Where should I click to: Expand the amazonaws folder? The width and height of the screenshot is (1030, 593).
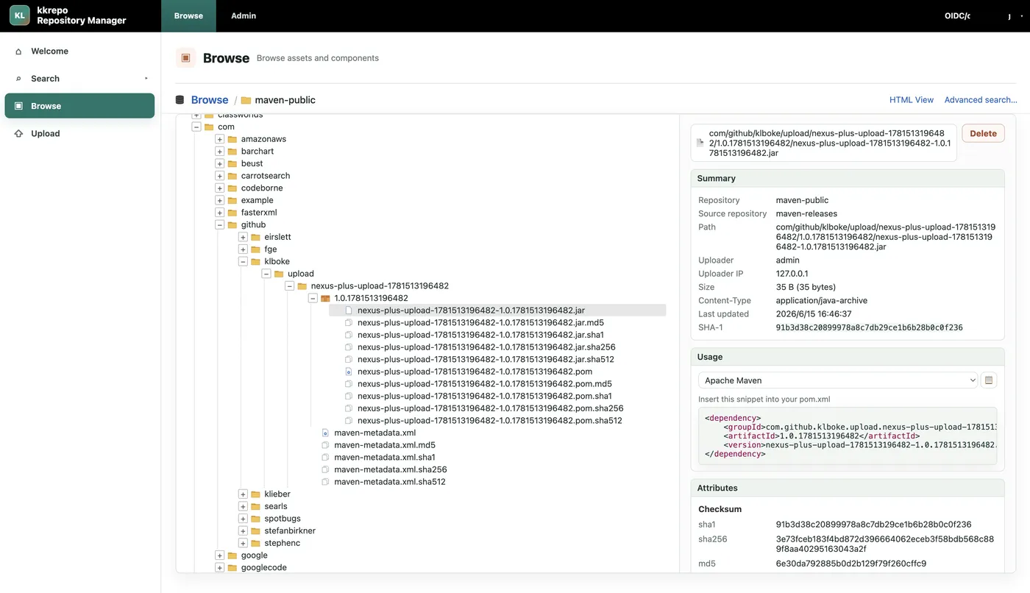[x=219, y=139]
